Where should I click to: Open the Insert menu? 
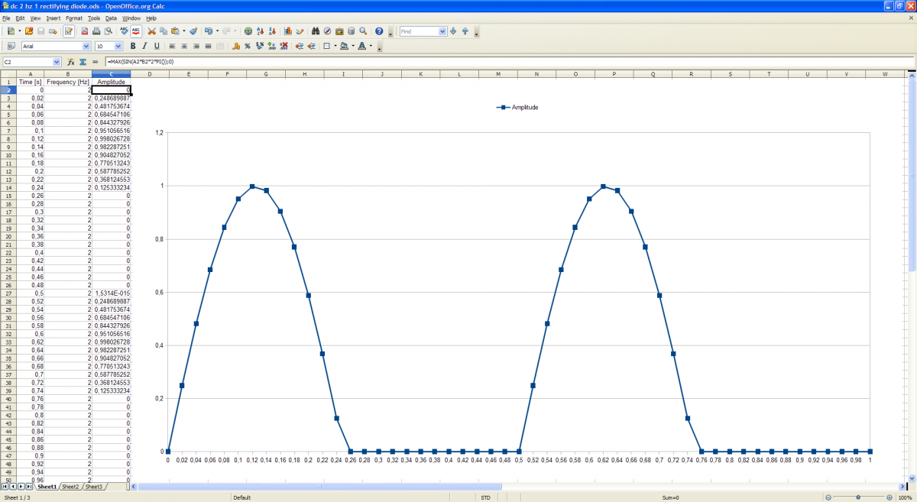53,18
